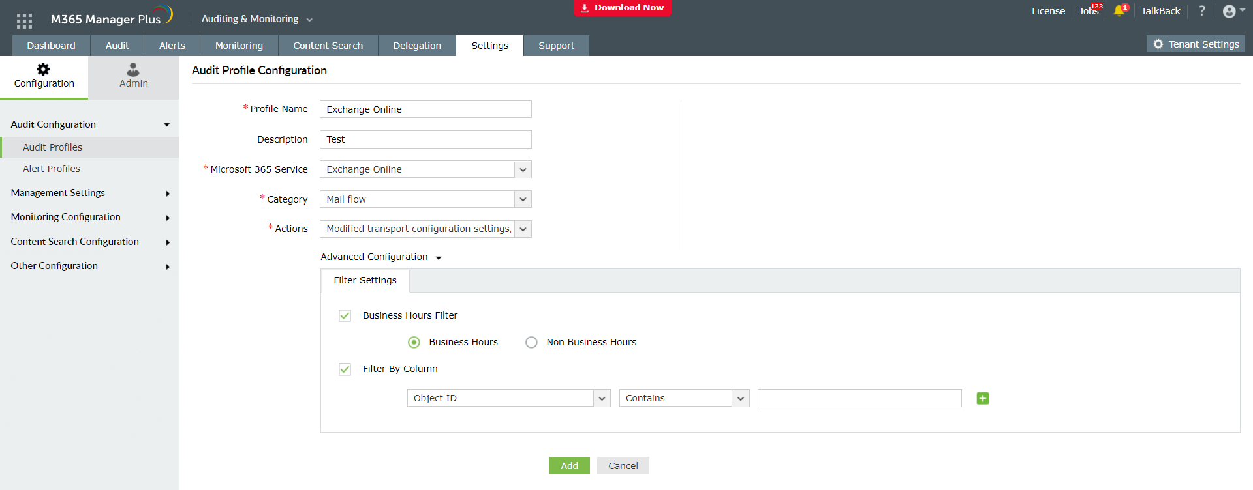Expand Monitoring Configuration in the sidebar
The height and width of the screenshot is (490, 1253).
point(90,217)
